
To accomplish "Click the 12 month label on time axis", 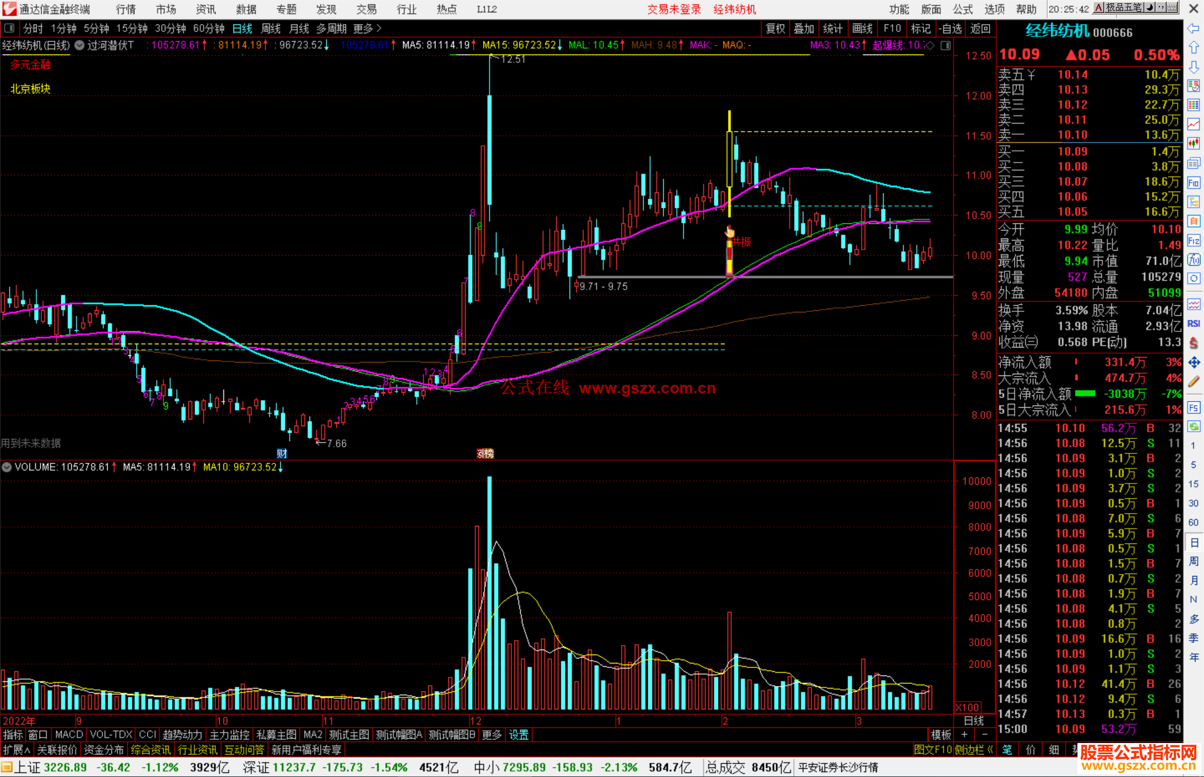I will [x=475, y=721].
